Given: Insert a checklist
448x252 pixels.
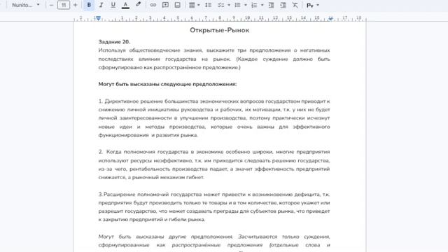Looking at the screenshot, I should tap(221, 5).
